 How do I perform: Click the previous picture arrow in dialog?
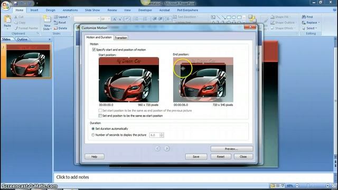point(158,148)
